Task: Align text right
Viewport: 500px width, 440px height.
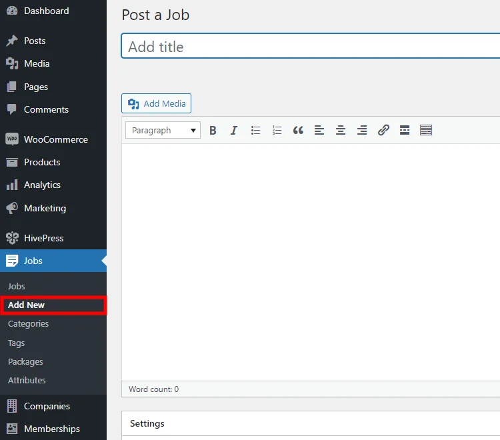Action: pyautogui.click(x=362, y=130)
